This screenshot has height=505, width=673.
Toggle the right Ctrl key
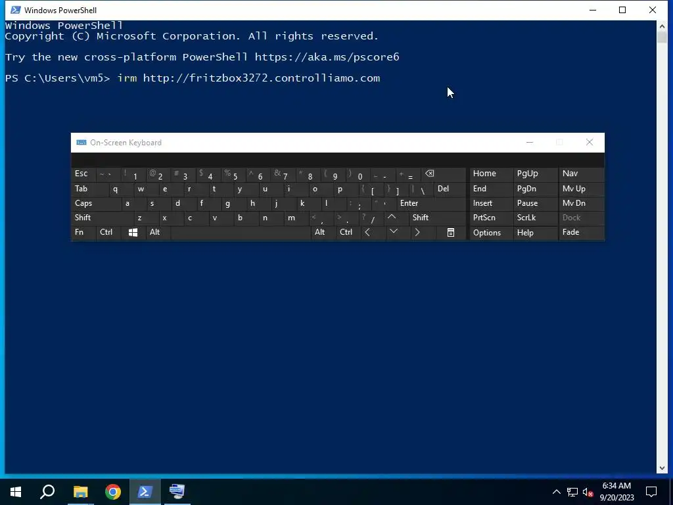tap(348, 232)
